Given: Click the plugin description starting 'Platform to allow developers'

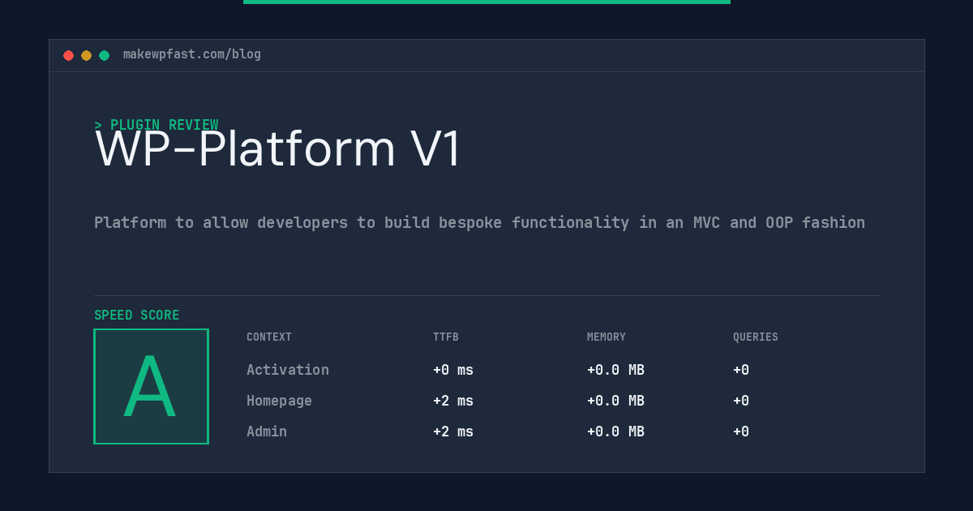Looking at the screenshot, I should [x=479, y=222].
